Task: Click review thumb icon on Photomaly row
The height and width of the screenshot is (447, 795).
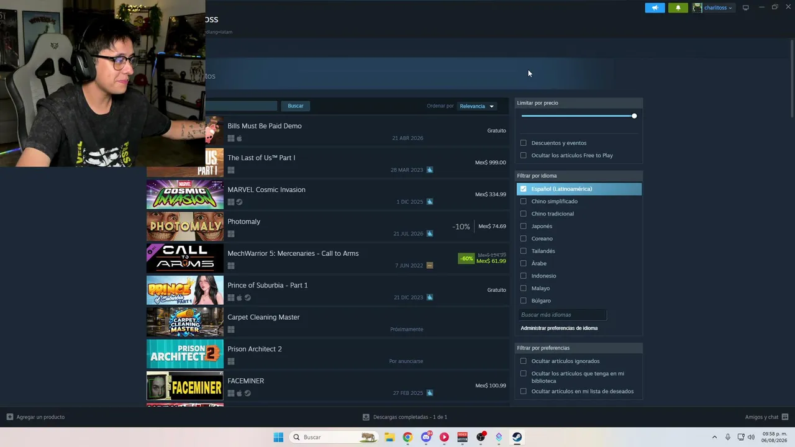Action: click(430, 233)
